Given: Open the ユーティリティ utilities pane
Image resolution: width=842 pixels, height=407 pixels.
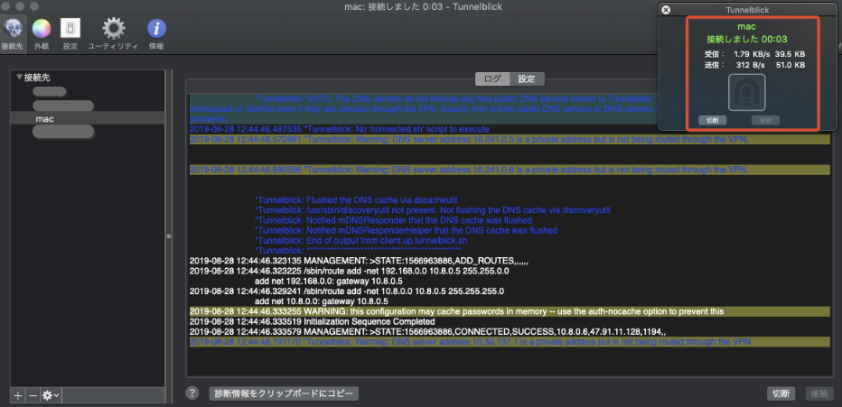Looking at the screenshot, I should tap(113, 34).
